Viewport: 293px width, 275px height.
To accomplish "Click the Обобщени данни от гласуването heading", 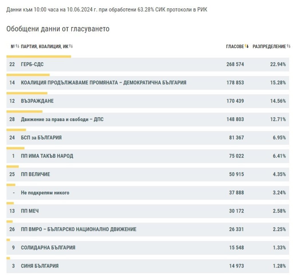I will (58, 29).
